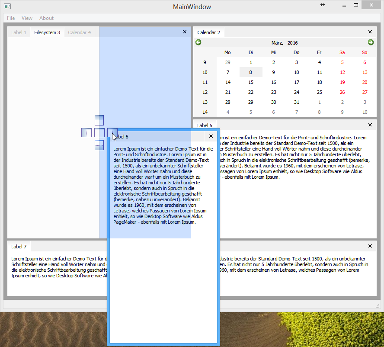Viewport: 384px width, 347px height.
Task: Click the 2016 year field
Action: click(293, 43)
